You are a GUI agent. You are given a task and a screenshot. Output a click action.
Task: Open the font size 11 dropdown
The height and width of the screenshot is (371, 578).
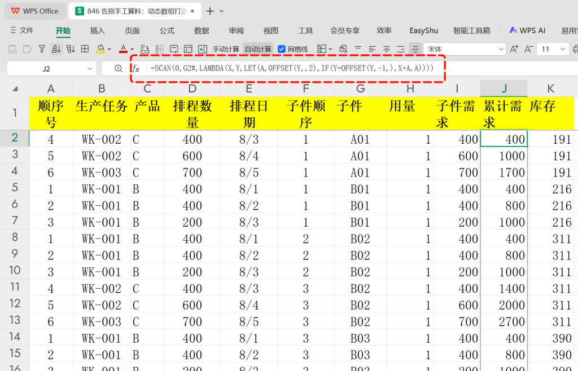coord(563,49)
